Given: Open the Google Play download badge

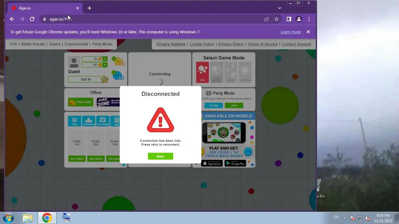Looking at the screenshot, I should 235,163.
